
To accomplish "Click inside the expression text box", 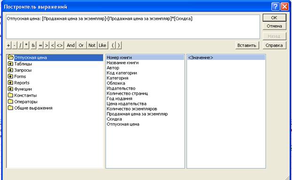I will click(x=133, y=27).
